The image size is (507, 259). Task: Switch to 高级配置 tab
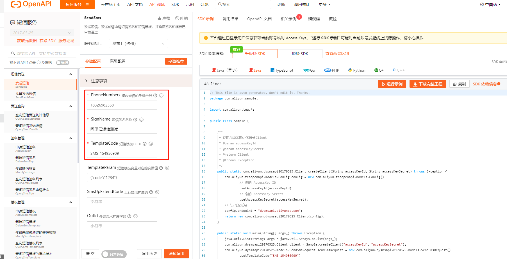[x=118, y=61]
